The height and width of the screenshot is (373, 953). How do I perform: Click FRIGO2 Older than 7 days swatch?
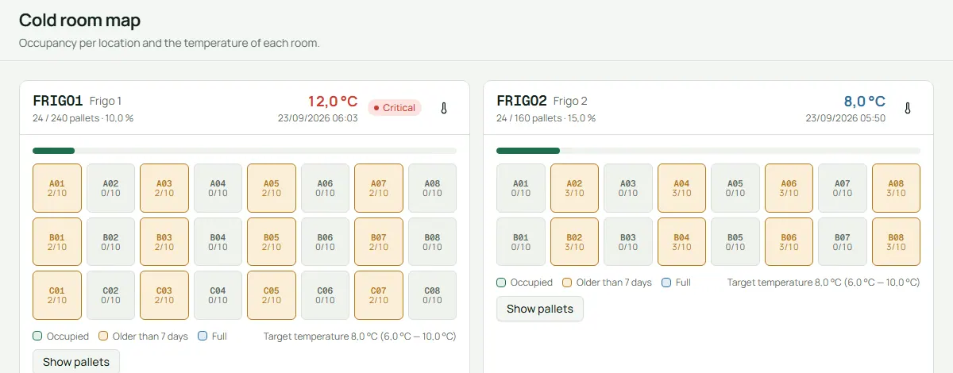pyautogui.click(x=567, y=283)
